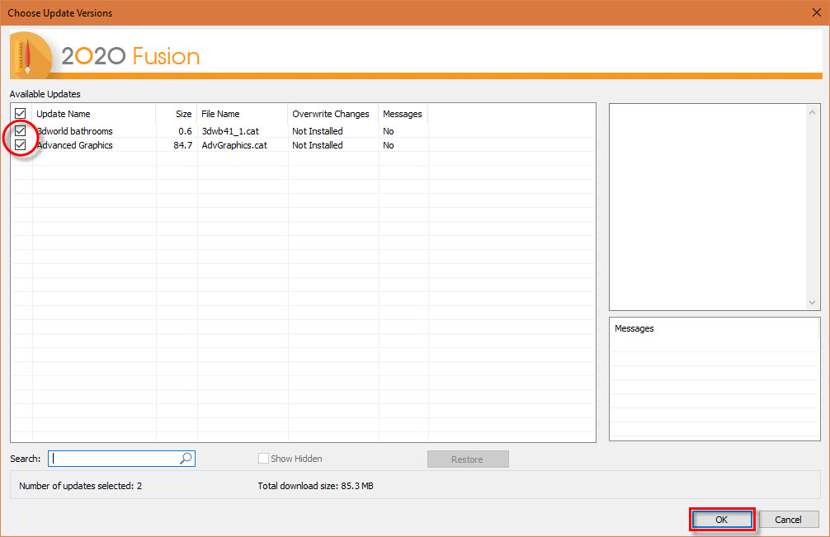Click the 2020 Fusion logo icon
Image resolution: width=830 pixels, height=537 pixels.
[x=29, y=54]
